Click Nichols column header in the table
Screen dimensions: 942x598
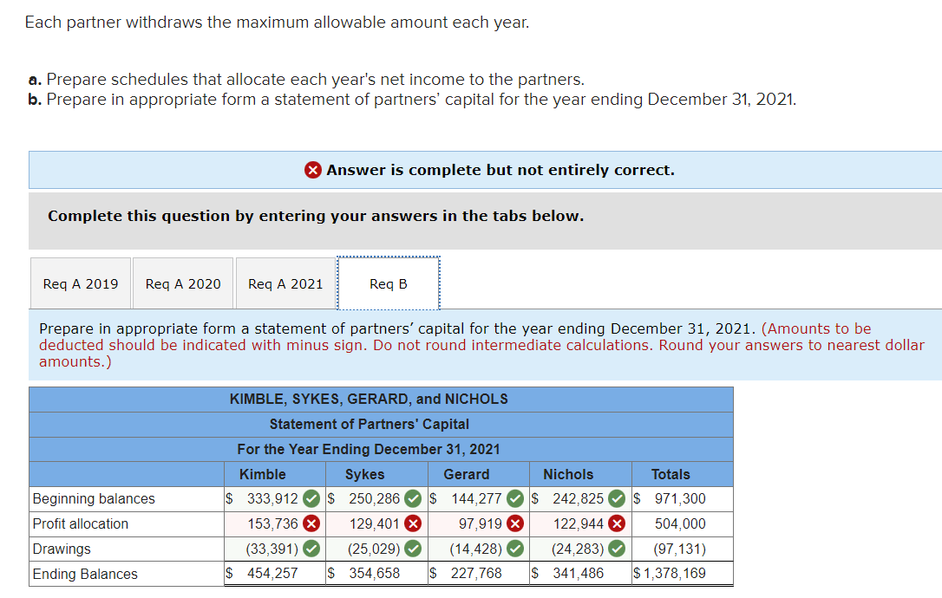coord(568,474)
